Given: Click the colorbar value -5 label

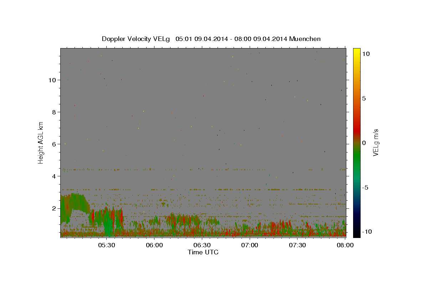Looking at the screenshot, I should pos(366,187).
